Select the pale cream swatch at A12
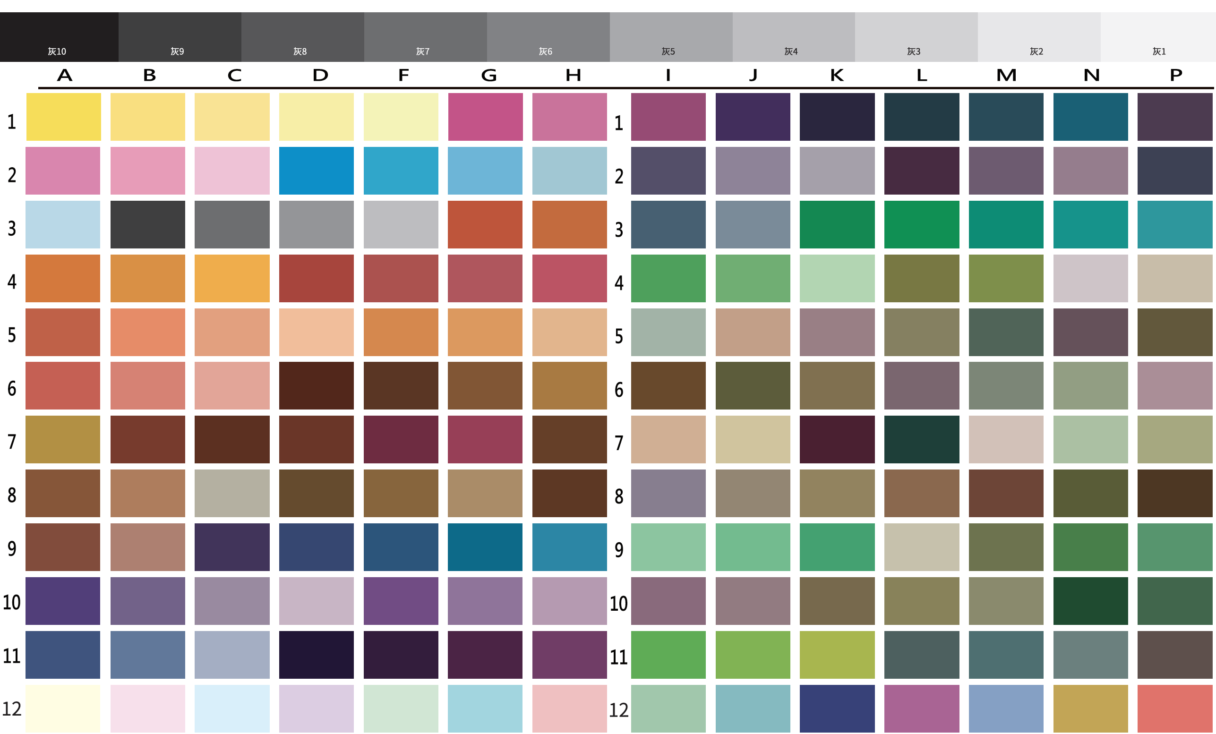The image size is (1216, 734). (x=63, y=708)
